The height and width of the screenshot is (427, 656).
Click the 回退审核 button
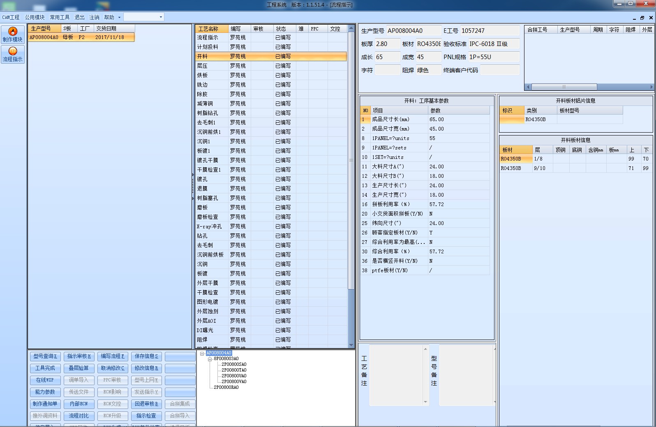tap(146, 404)
